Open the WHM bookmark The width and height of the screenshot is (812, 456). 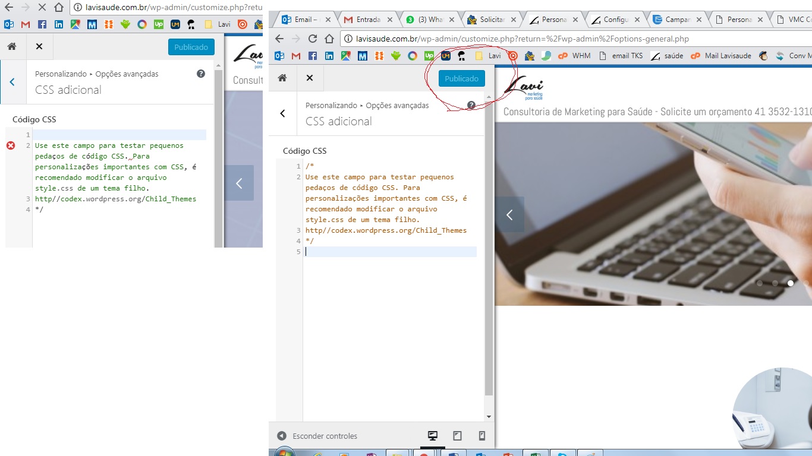click(x=575, y=56)
